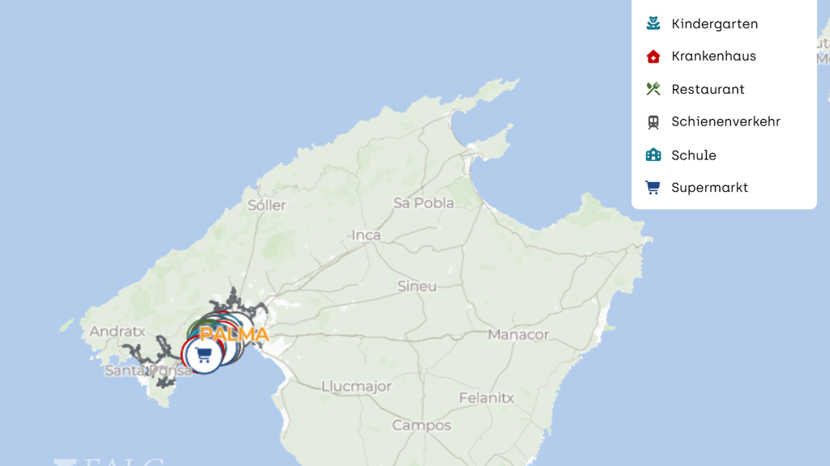Click the red Krankenhaus hospital icon
This screenshot has height=466, width=830.
653,56
